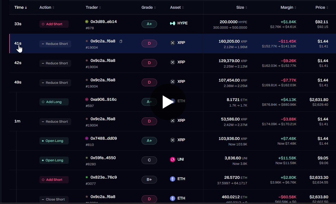Click the XRP icon in 49s row
Screen dimensions: 336x204
(x=173, y=82)
